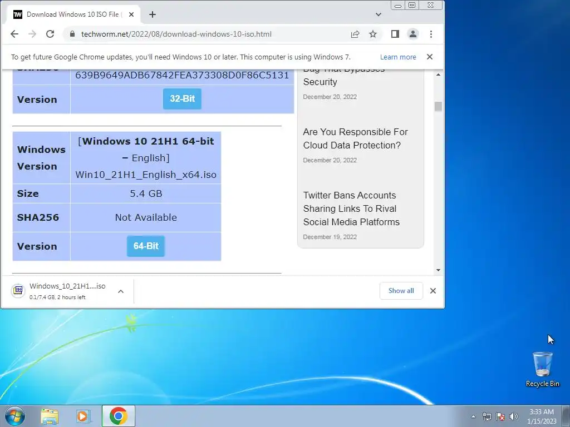Open Windows Explorer from taskbar

(x=50, y=416)
